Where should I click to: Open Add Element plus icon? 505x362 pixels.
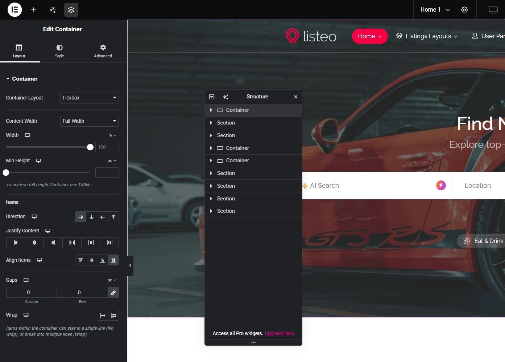34,10
